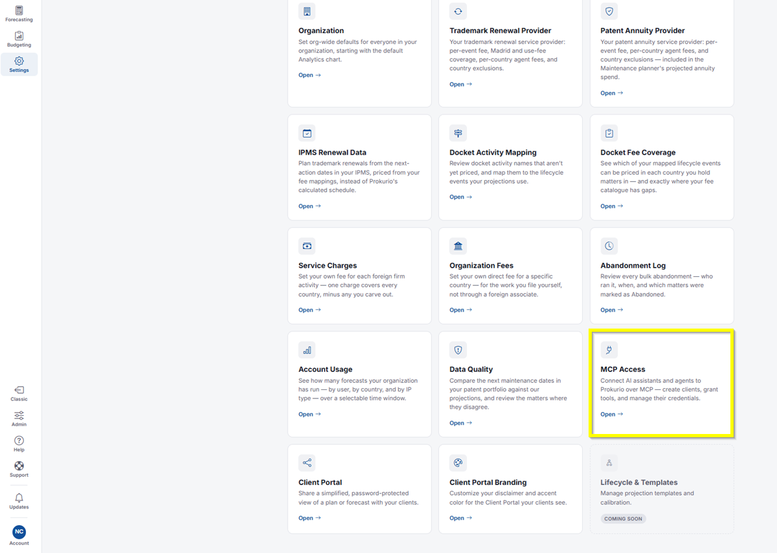The width and height of the screenshot is (777, 553).
Task: Click Open link under Abandonment Log
Action: point(611,310)
